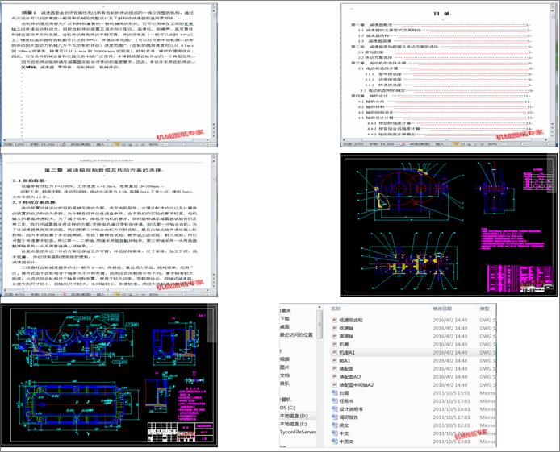Click horizontal scrollbar in page 1/50 Word window
The image size is (560, 452).
coord(107,140)
